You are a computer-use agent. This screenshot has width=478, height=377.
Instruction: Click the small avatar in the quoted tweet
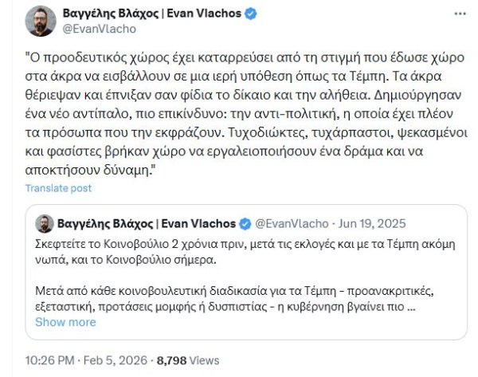point(45,223)
